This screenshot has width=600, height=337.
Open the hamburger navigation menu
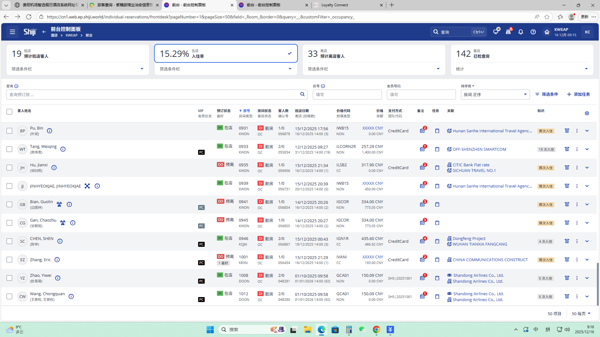[x=12, y=32]
